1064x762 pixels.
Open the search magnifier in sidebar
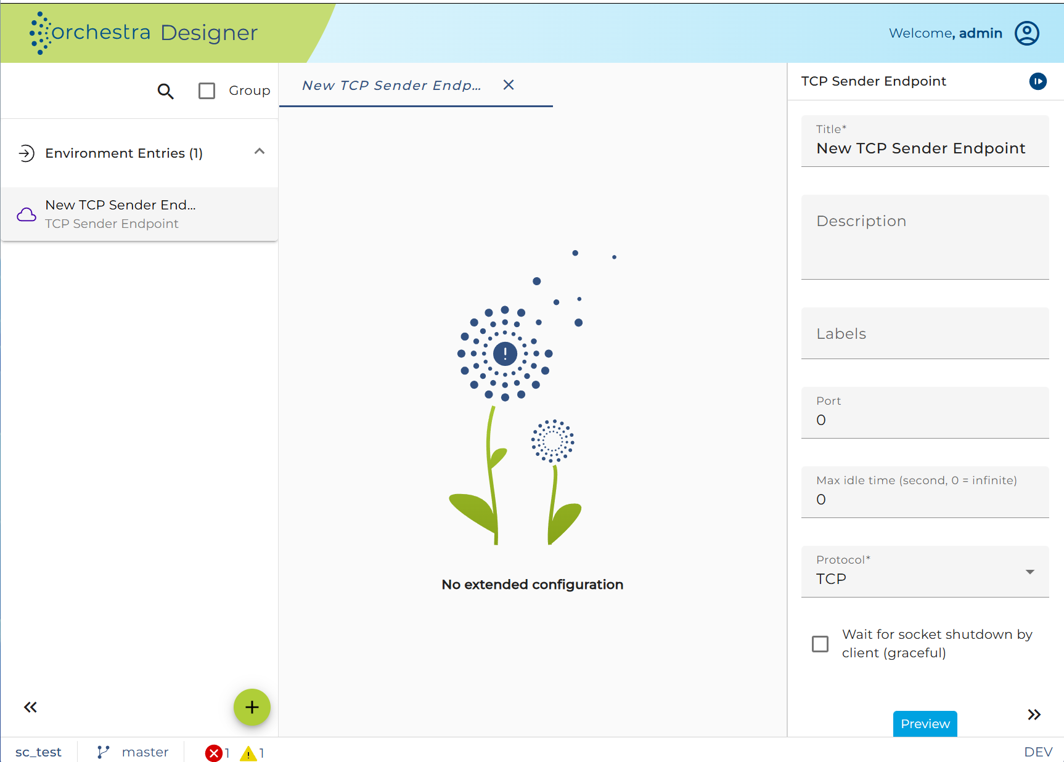point(165,91)
